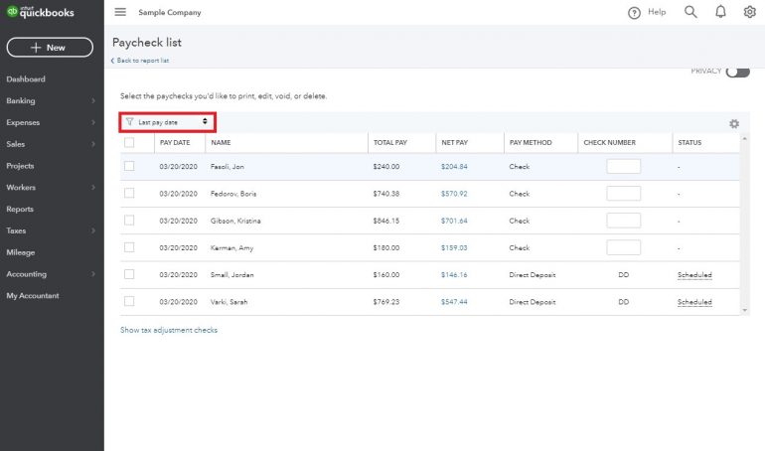
Task: Click the table settings gear icon
Action: 734,124
